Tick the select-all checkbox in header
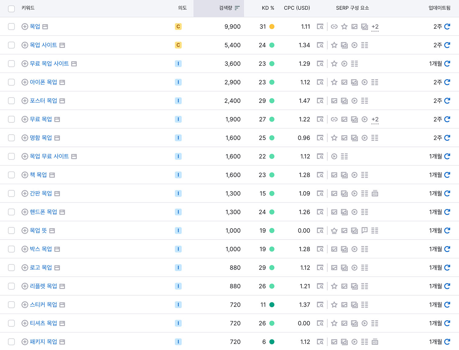This screenshot has height=350, width=459. click(11, 9)
